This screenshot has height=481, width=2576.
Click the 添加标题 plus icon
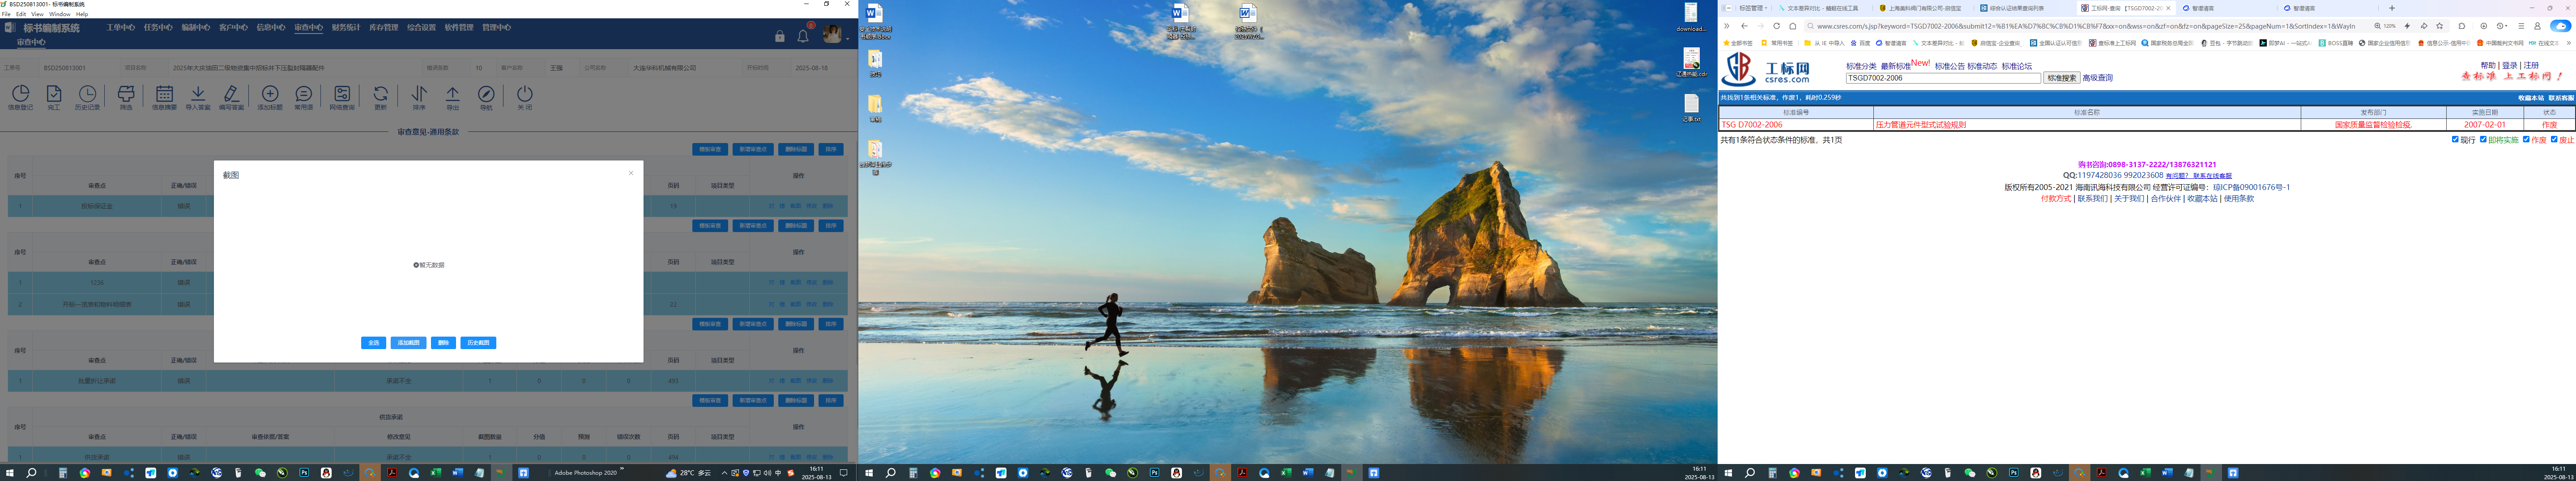270,97
